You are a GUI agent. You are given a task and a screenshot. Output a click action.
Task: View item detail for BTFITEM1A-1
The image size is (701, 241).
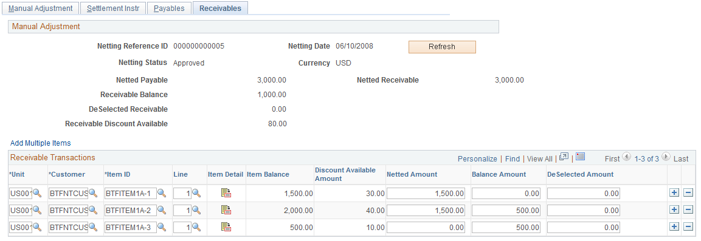[226, 193]
